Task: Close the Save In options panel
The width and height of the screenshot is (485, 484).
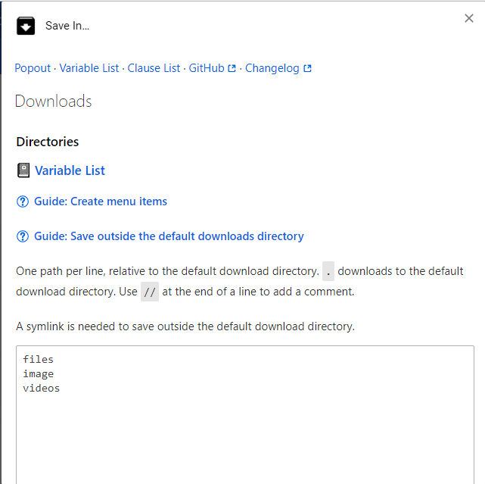Action: [x=469, y=18]
